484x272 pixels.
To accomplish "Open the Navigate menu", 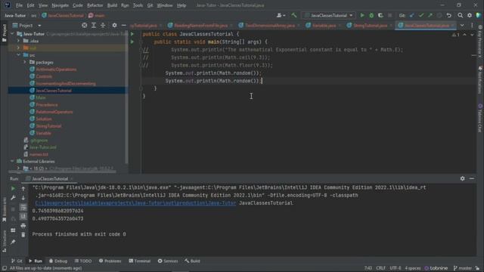I will pos(60,5).
